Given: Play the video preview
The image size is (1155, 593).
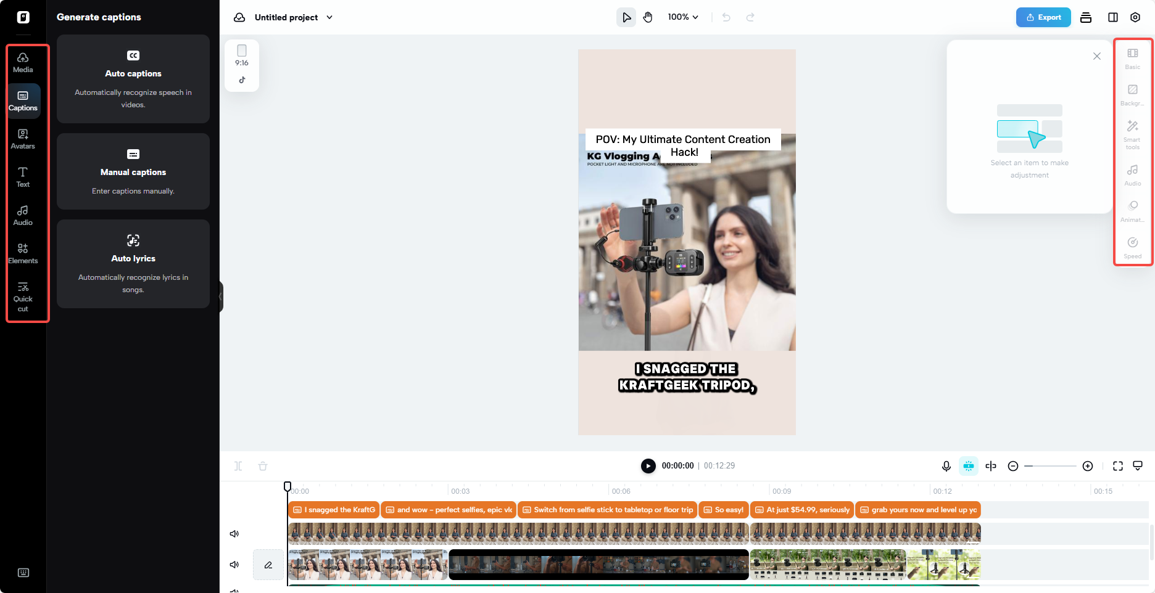Looking at the screenshot, I should click(648, 466).
